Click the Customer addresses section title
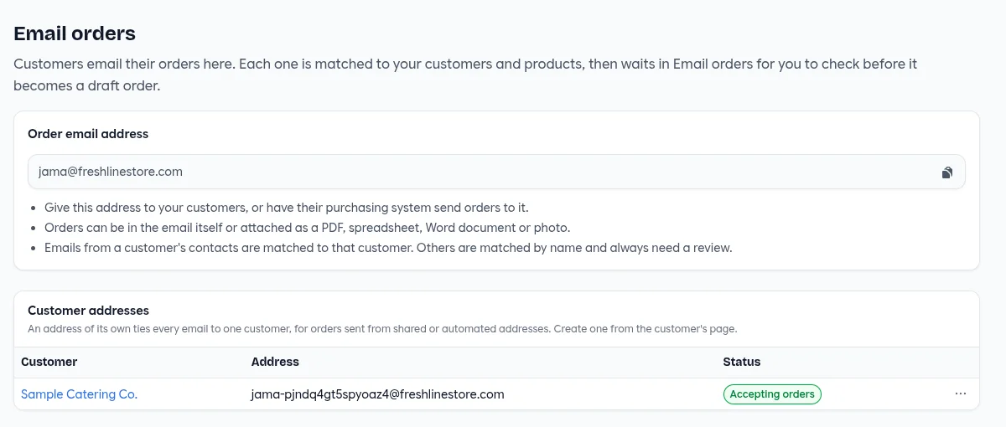Image resolution: width=1006 pixels, height=427 pixels. 88,311
